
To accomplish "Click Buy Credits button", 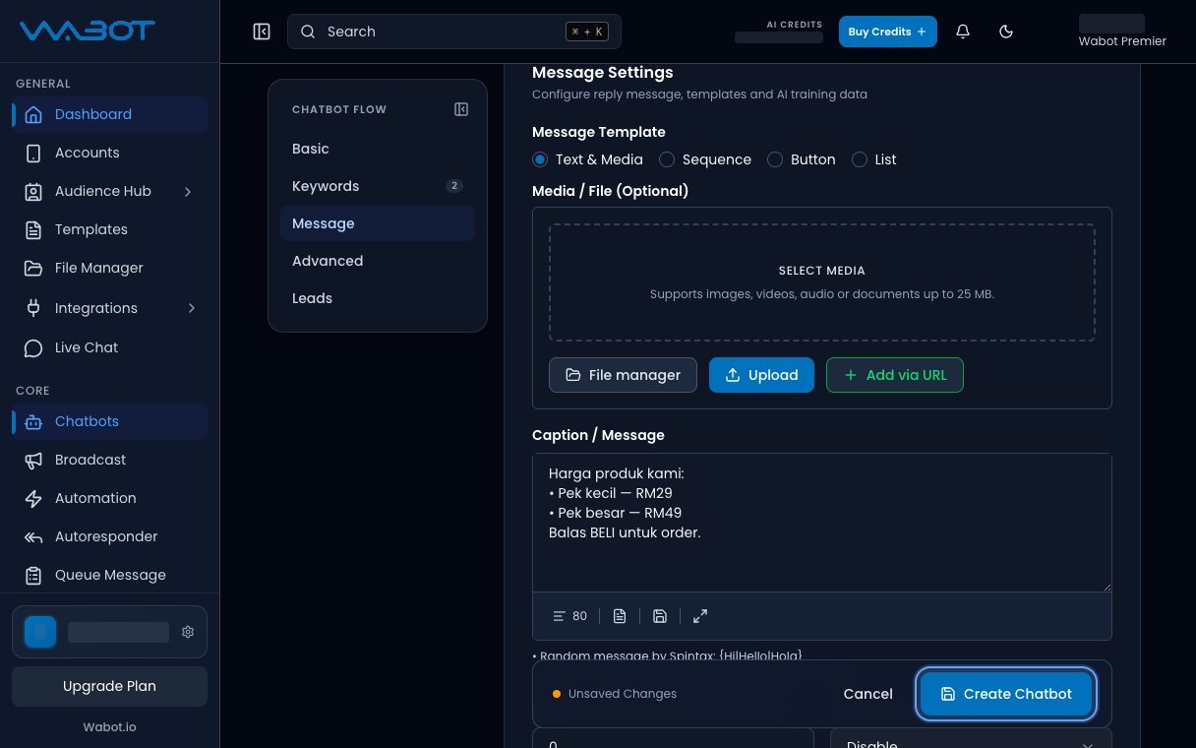I will pos(887,31).
